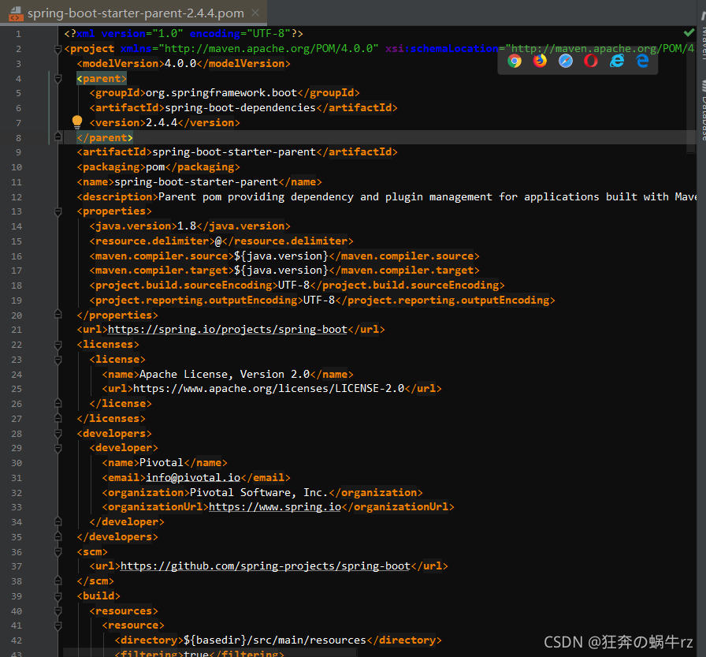Click line number 21 in the gutter
Screen dimensions: 706x657
[17, 330]
